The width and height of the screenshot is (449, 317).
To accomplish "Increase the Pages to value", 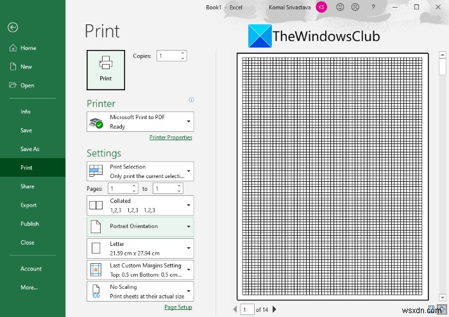I will click(179, 186).
